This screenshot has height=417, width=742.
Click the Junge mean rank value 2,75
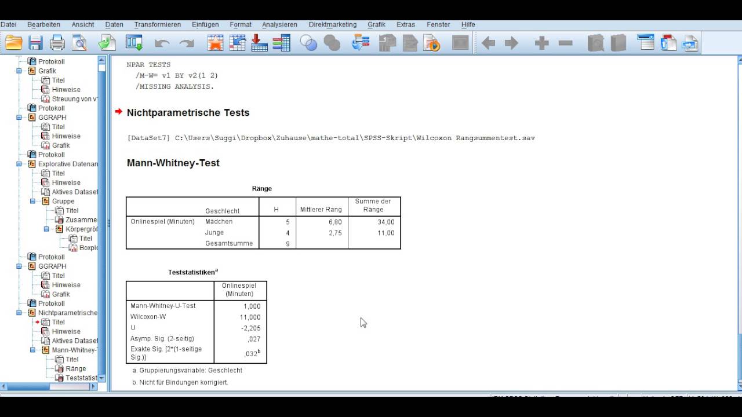point(335,233)
